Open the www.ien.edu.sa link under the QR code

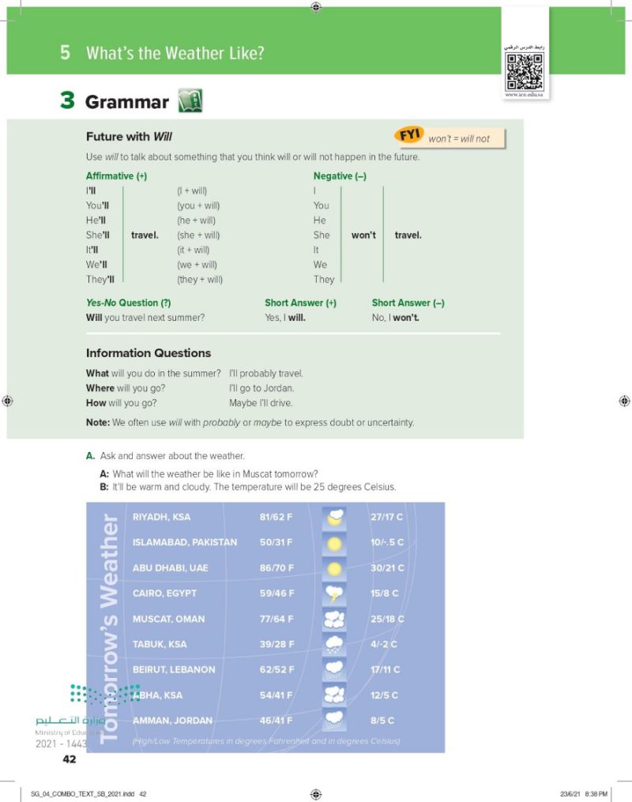pyautogui.click(x=524, y=95)
